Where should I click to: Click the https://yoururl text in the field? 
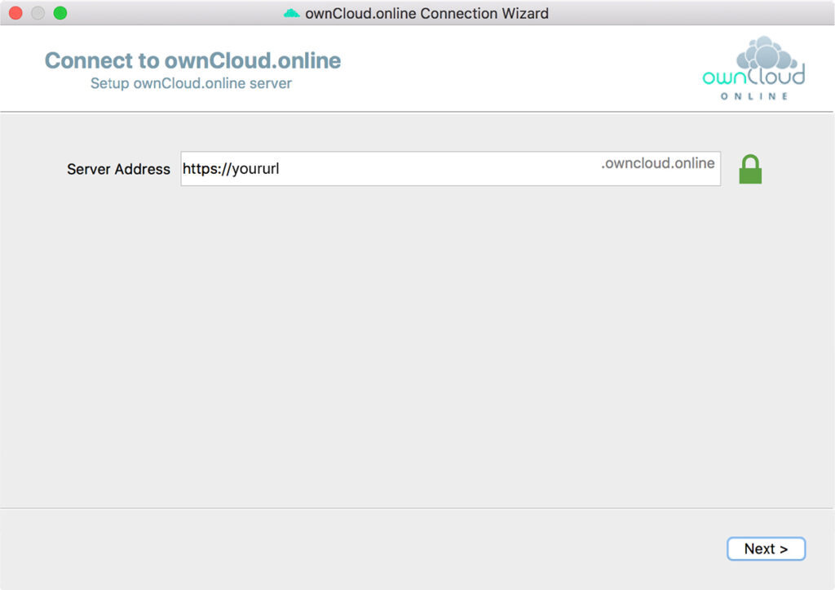231,169
